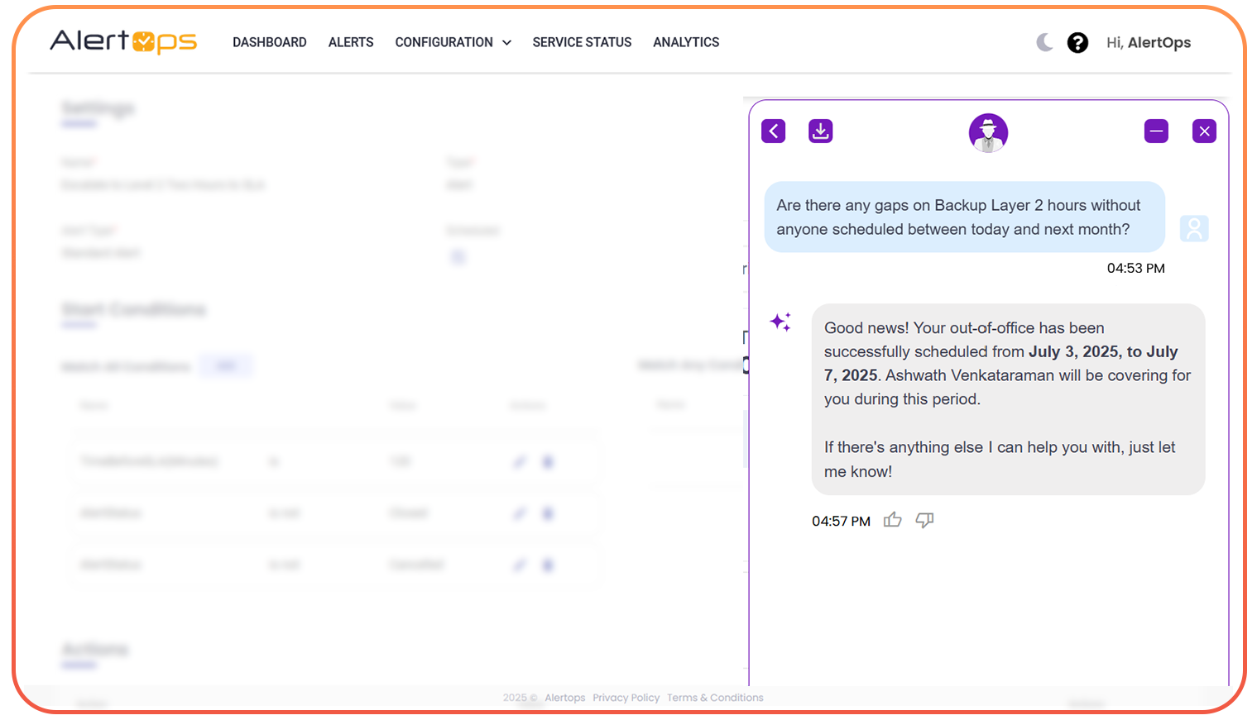This screenshot has height=720, width=1257.
Task: Navigate to Analytics
Action: tap(686, 42)
